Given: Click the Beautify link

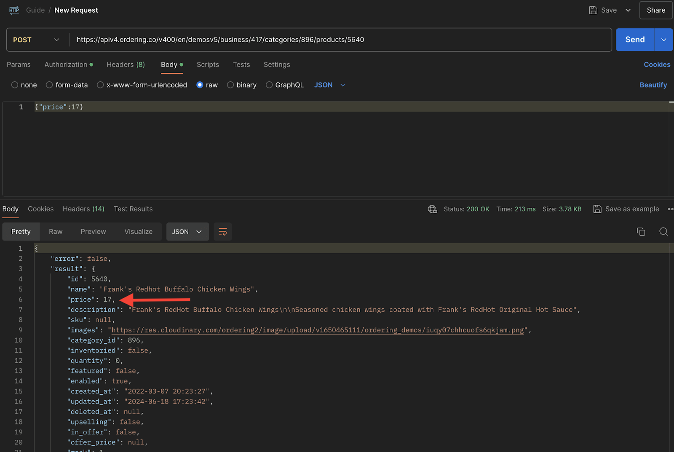Looking at the screenshot, I should tap(653, 85).
